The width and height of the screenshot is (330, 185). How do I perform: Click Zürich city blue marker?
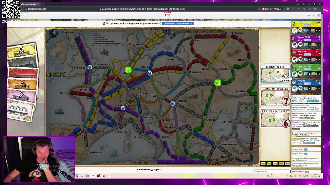(x=123, y=108)
